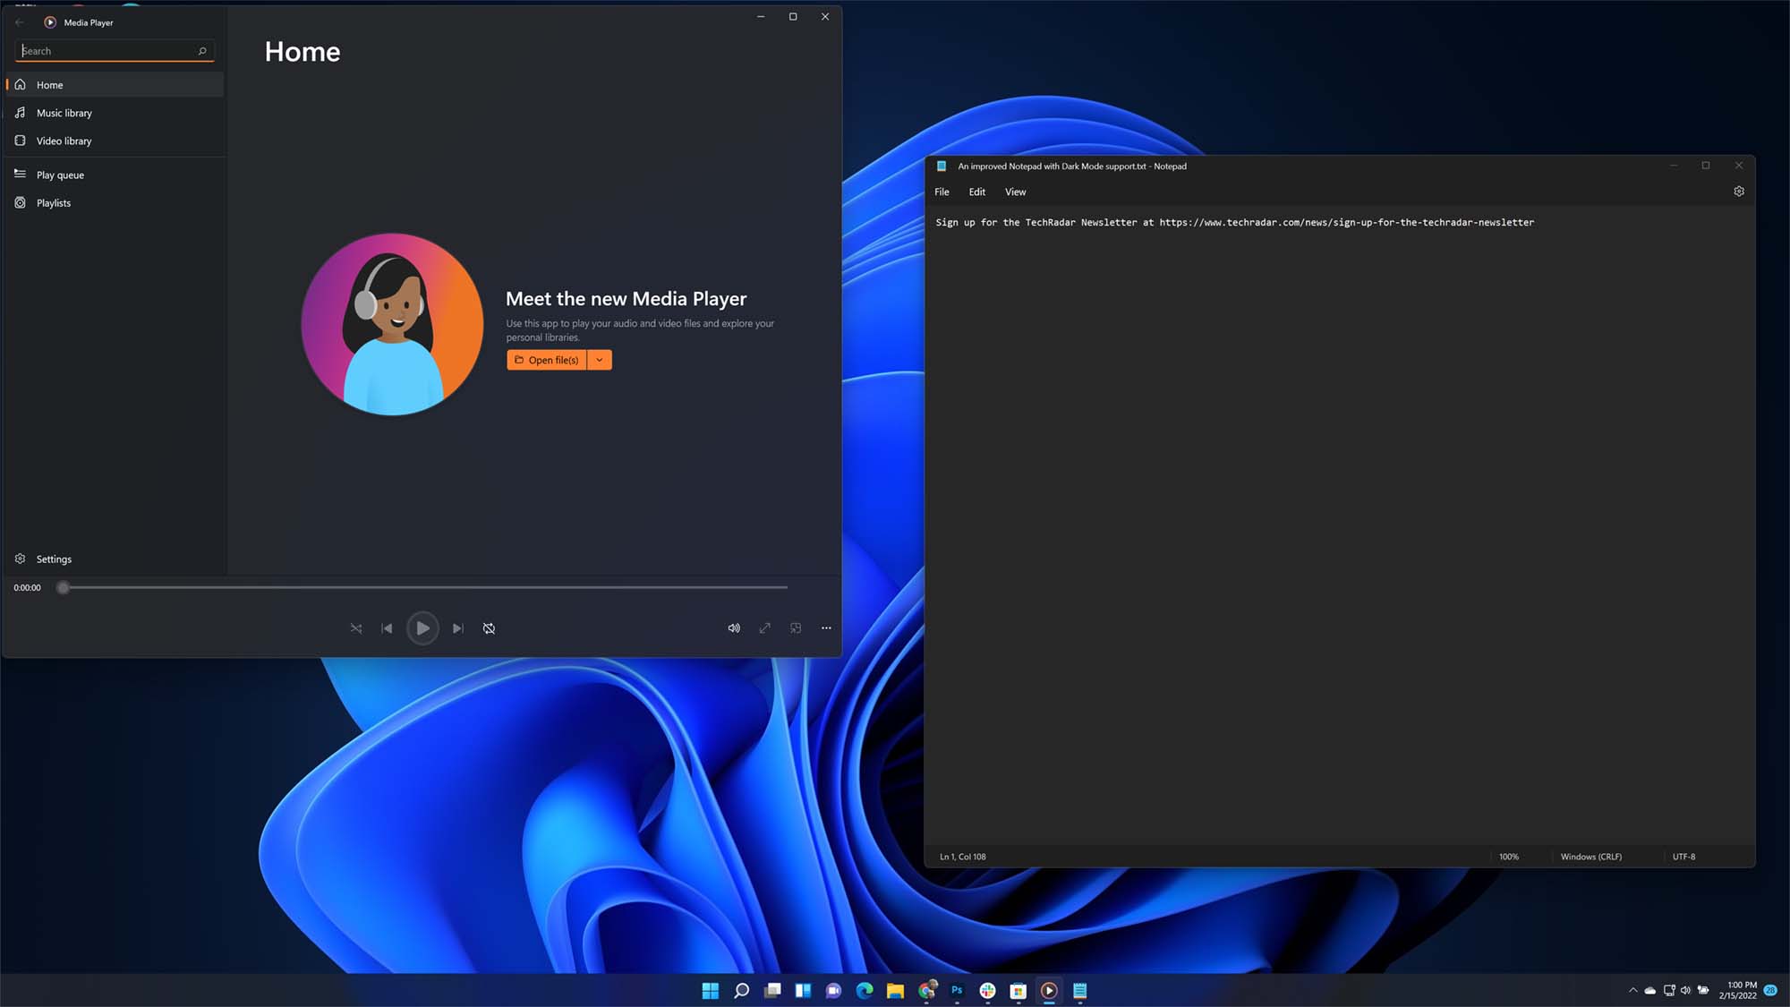Open the clock and calendar flyout

pos(1737,990)
